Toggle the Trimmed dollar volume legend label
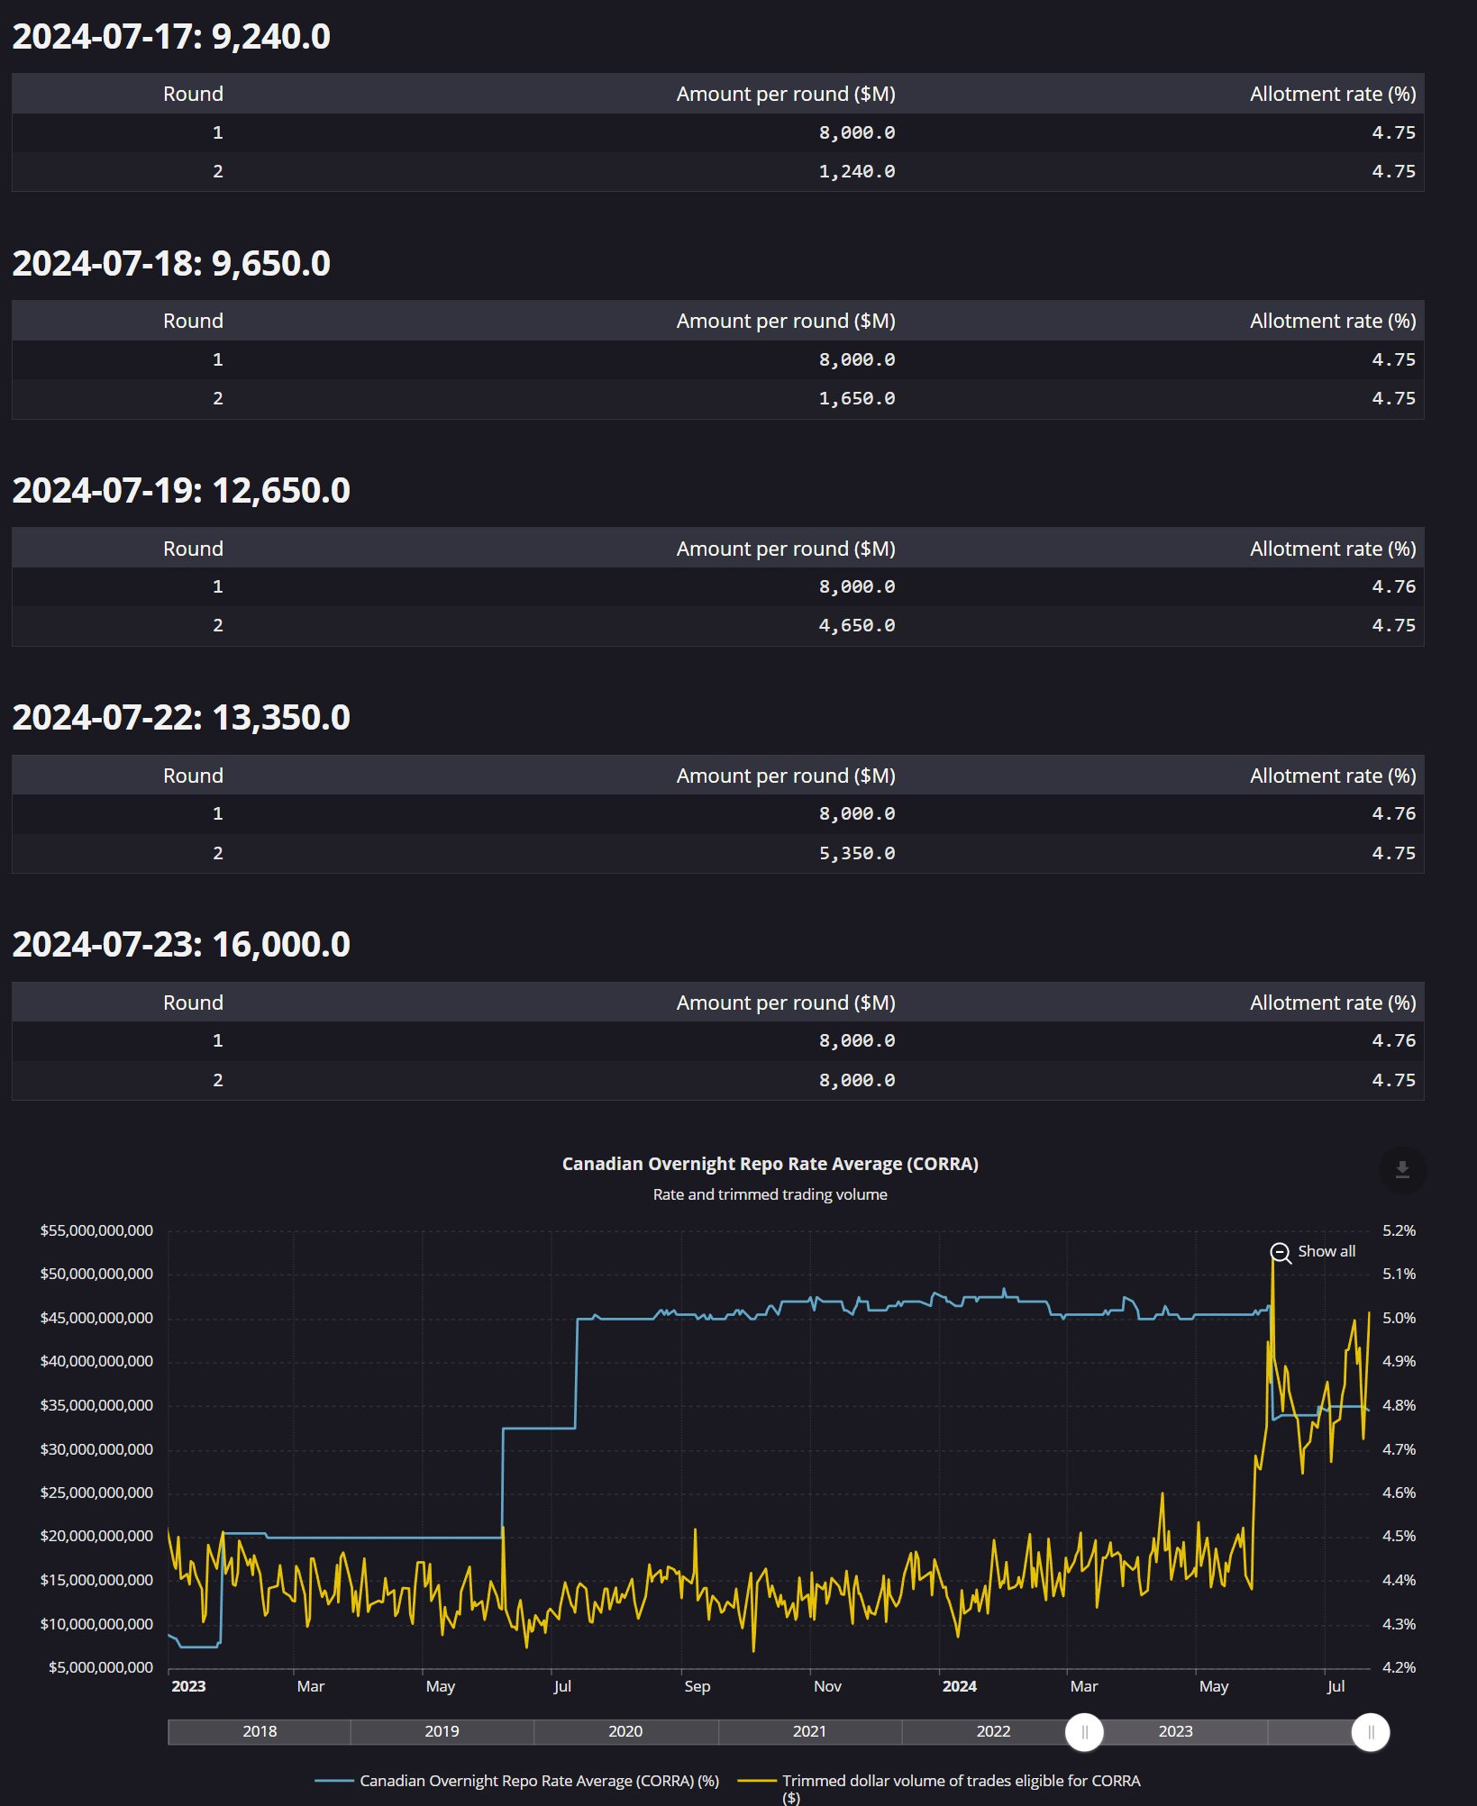The height and width of the screenshot is (1806, 1477). point(961,1781)
